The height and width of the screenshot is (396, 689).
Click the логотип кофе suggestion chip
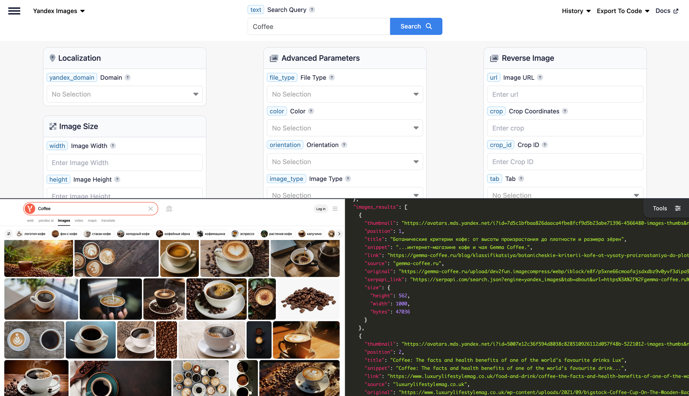click(32, 234)
